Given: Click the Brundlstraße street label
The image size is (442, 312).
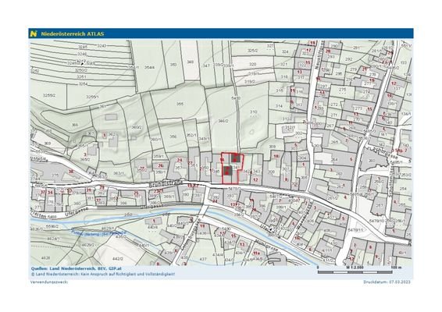Looking at the screenshot, I should pos(166,183).
